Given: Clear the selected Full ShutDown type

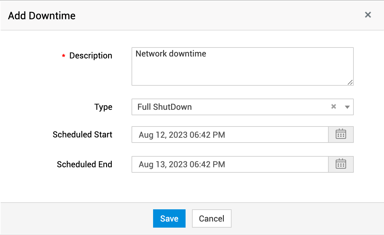Looking at the screenshot, I should [x=334, y=107].
